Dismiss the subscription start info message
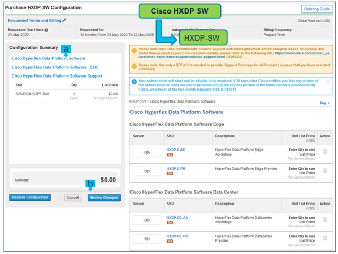The width and height of the screenshot is (338, 254). 328,81
